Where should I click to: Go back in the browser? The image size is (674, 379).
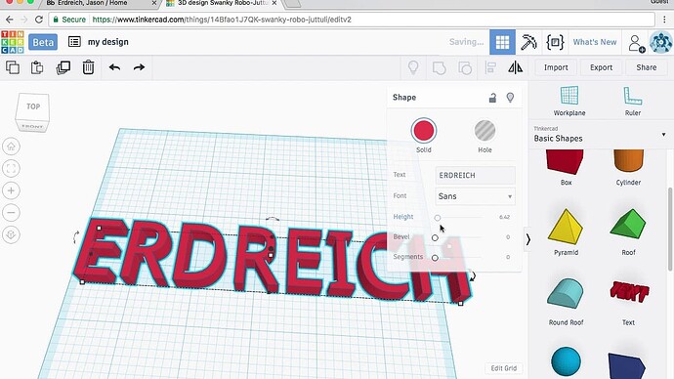tap(10, 20)
